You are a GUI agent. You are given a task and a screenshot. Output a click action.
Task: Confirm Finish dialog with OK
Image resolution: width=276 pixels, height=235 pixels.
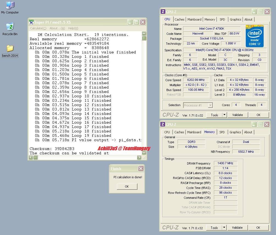point(127,186)
